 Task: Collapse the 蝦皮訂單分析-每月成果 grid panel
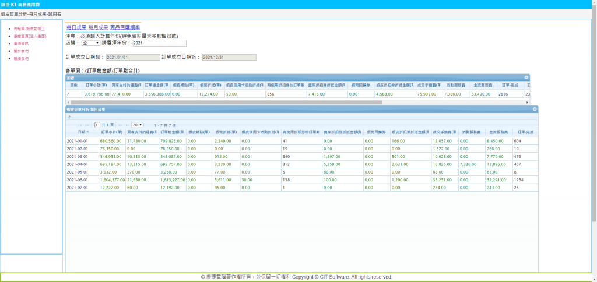click(x=534, y=109)
